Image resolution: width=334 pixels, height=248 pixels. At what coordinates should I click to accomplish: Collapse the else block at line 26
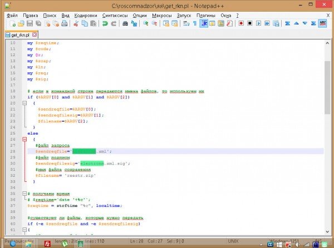click(24, 140)
